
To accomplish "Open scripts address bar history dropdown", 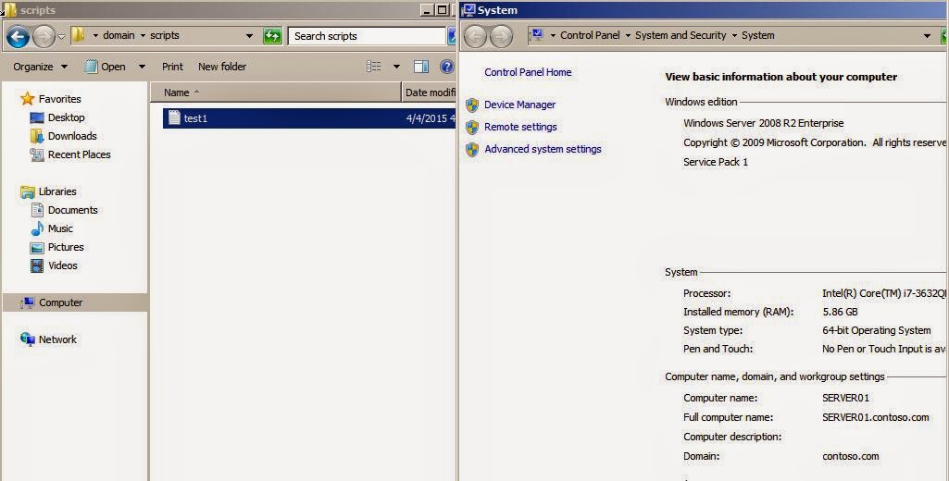I will point(249,36).
